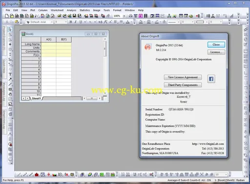Click View License Agreement button

tap(183, 77)
